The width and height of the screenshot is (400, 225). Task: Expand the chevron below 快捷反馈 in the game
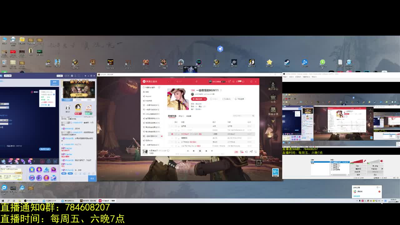point(273,121)
